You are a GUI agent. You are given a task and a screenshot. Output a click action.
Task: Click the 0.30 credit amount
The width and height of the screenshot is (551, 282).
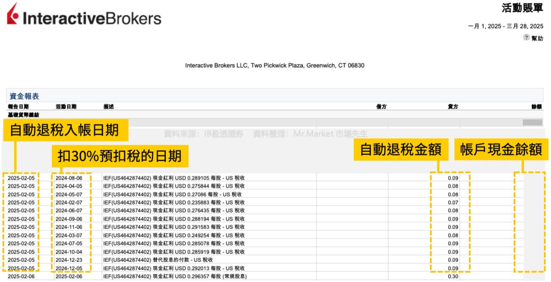pos(453,276)
